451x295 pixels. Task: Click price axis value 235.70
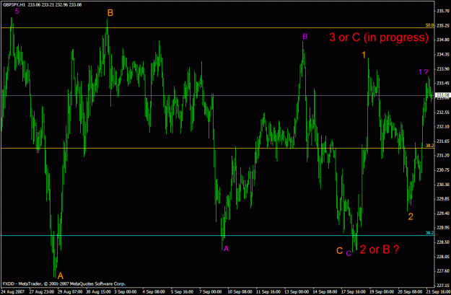pos(443,11)
